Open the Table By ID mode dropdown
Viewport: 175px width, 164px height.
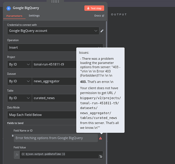[20, 98]
